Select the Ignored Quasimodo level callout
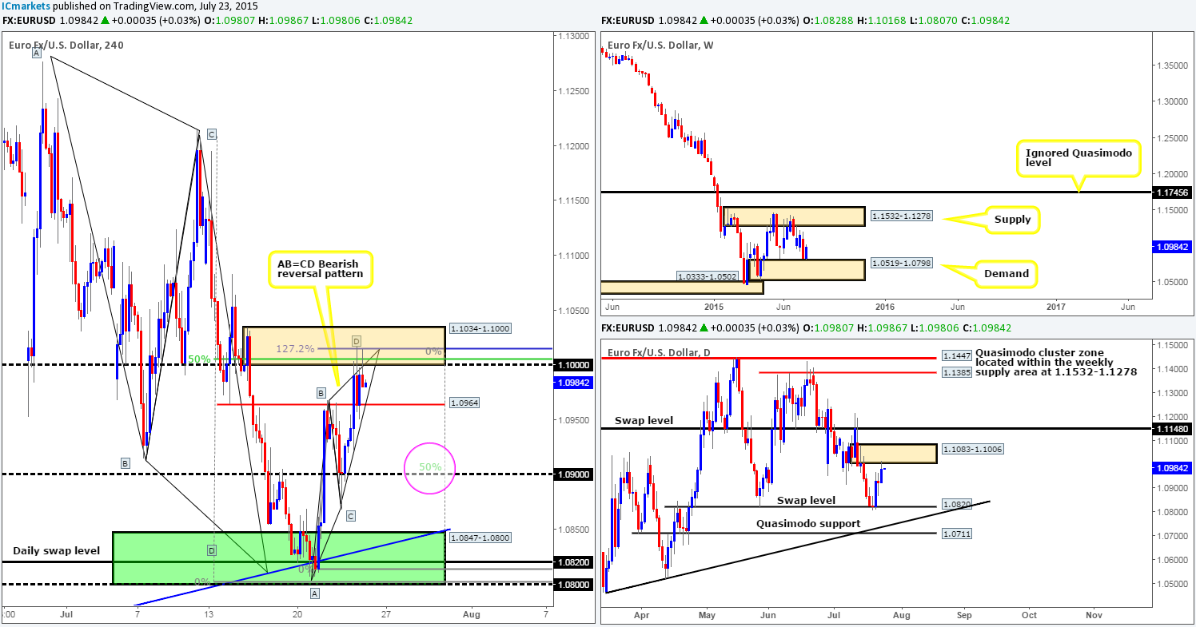The image size is (1196, 627). click(x=1079, y=157)
